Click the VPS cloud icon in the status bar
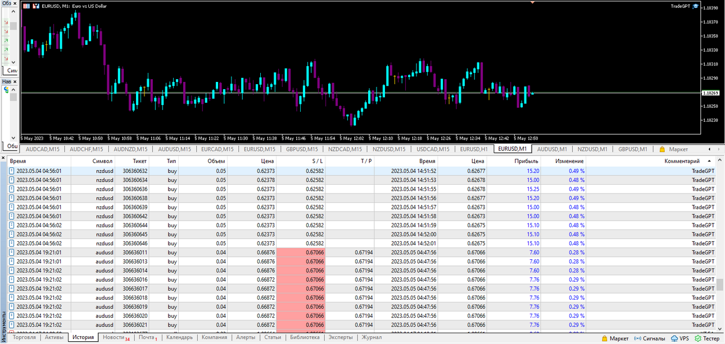 pos(674,338)
